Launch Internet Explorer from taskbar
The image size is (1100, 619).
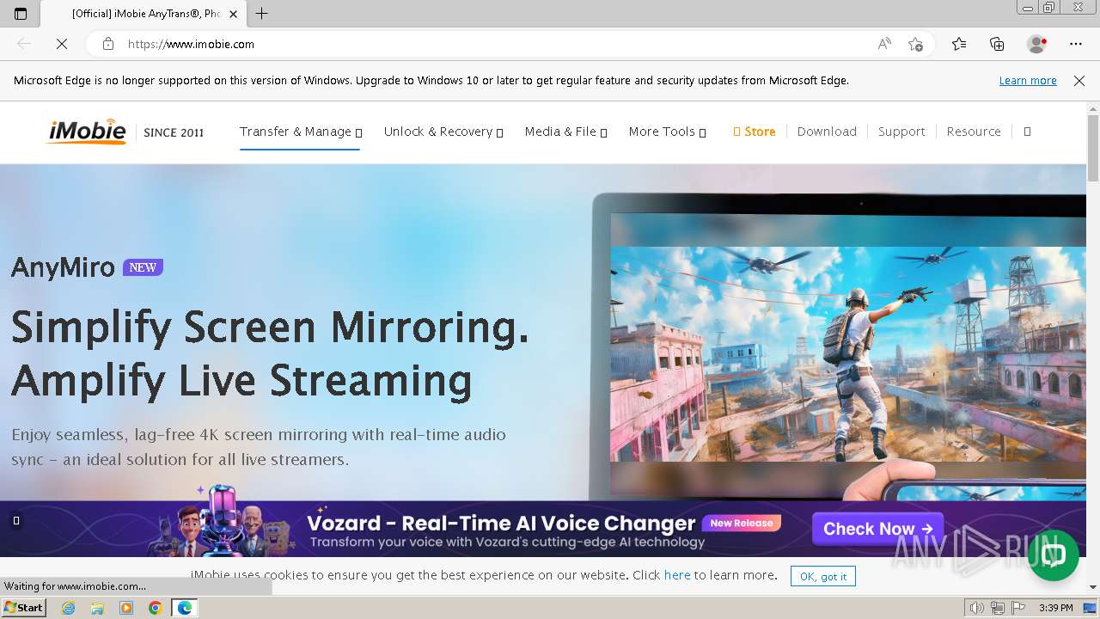(68, 608)
